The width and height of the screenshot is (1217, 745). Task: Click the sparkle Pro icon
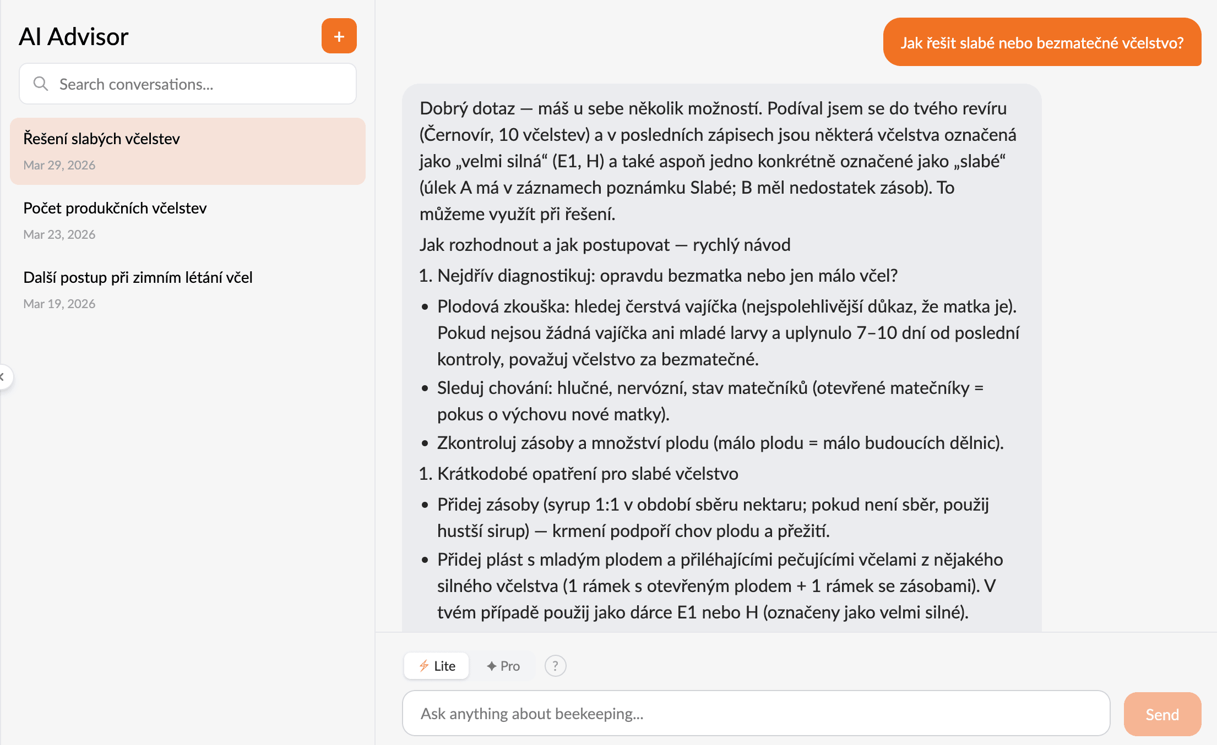491,666
